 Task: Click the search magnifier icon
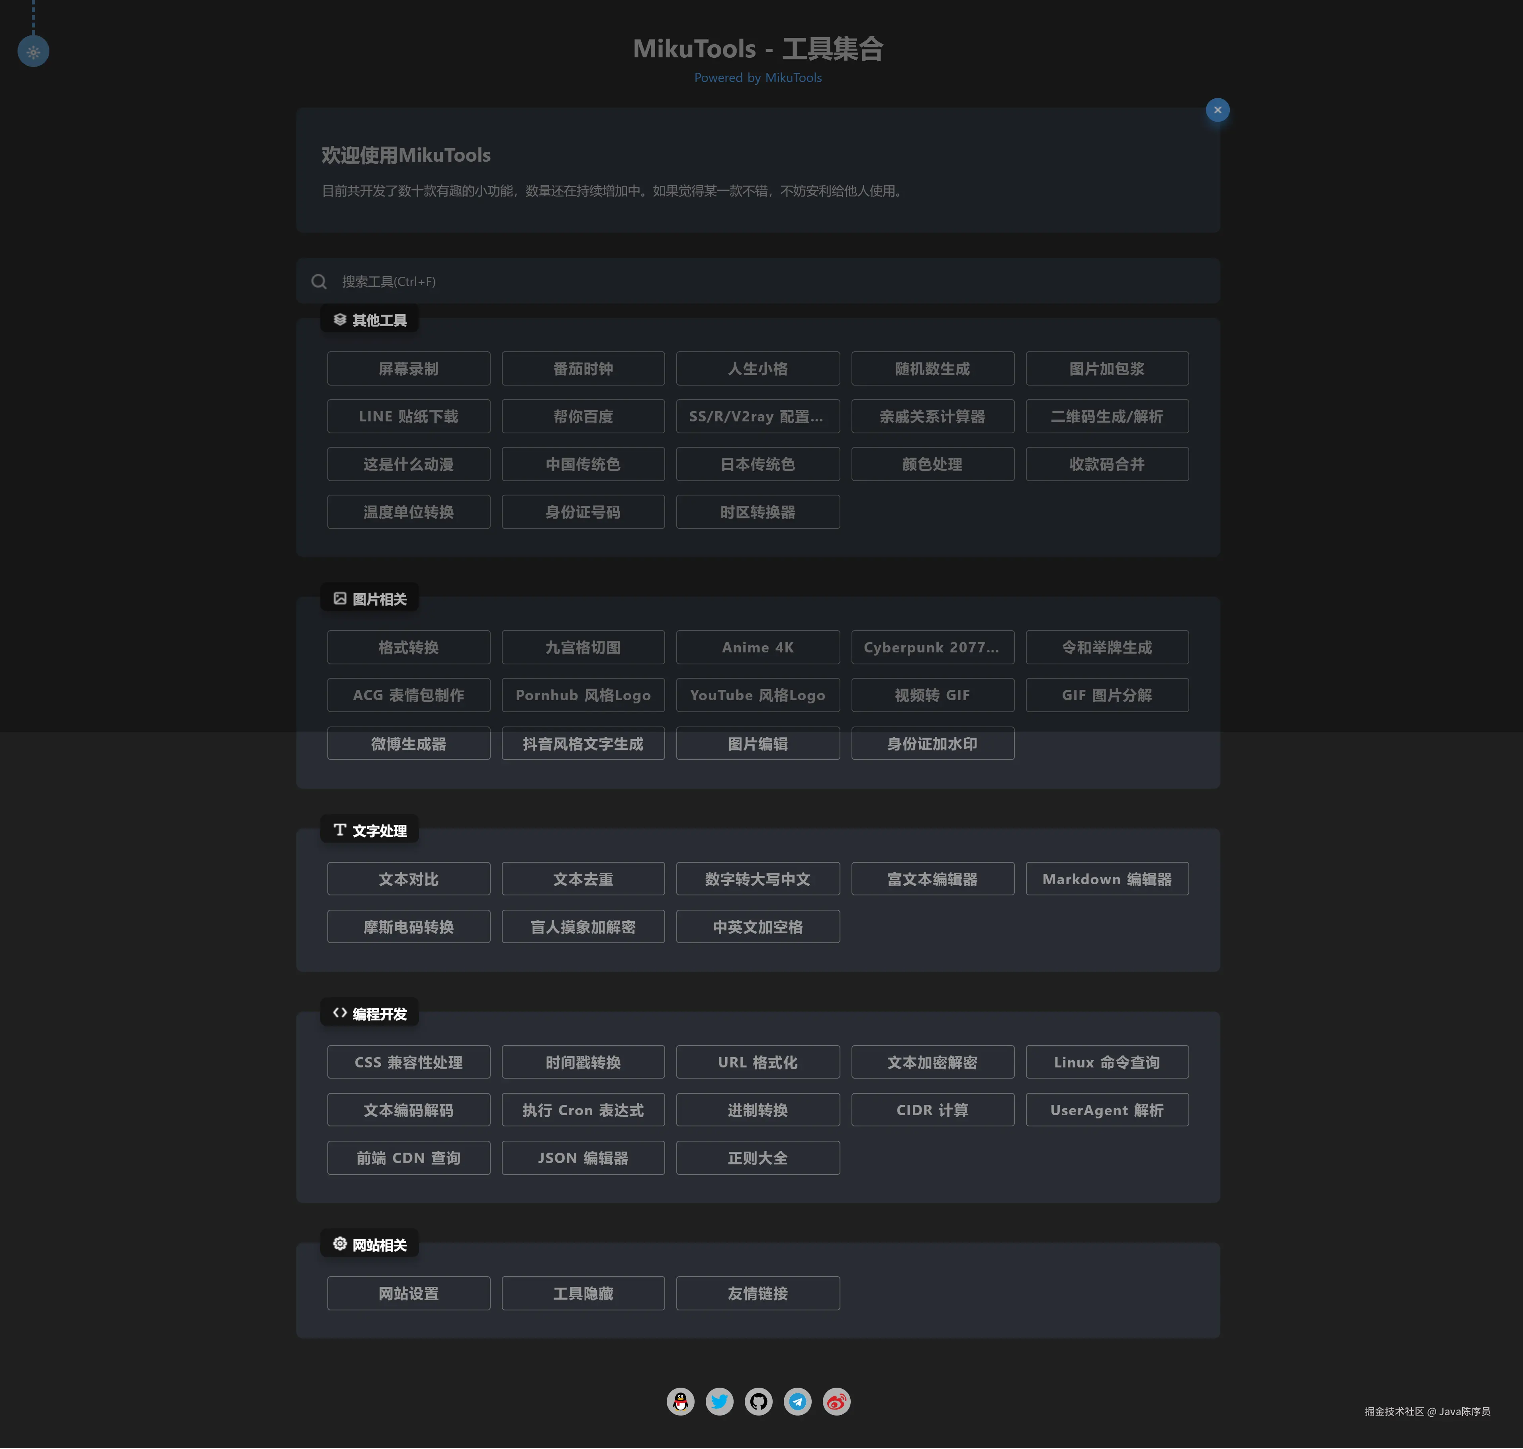(x=319, y=281)
